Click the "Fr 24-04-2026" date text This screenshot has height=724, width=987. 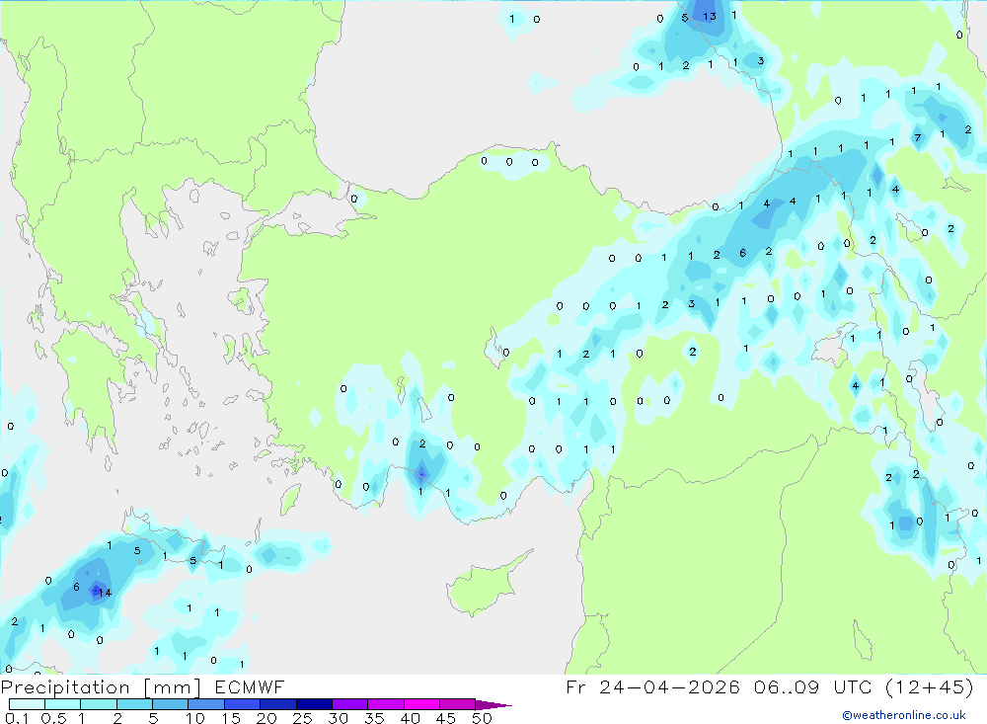point(652,687)
